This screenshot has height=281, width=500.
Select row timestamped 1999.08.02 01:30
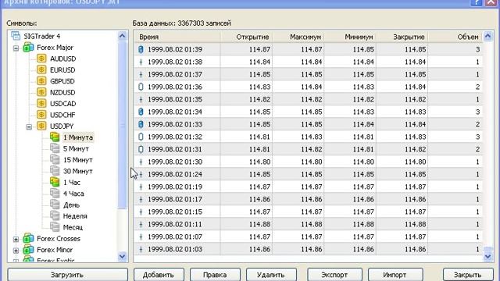click(x=308, y=162)
